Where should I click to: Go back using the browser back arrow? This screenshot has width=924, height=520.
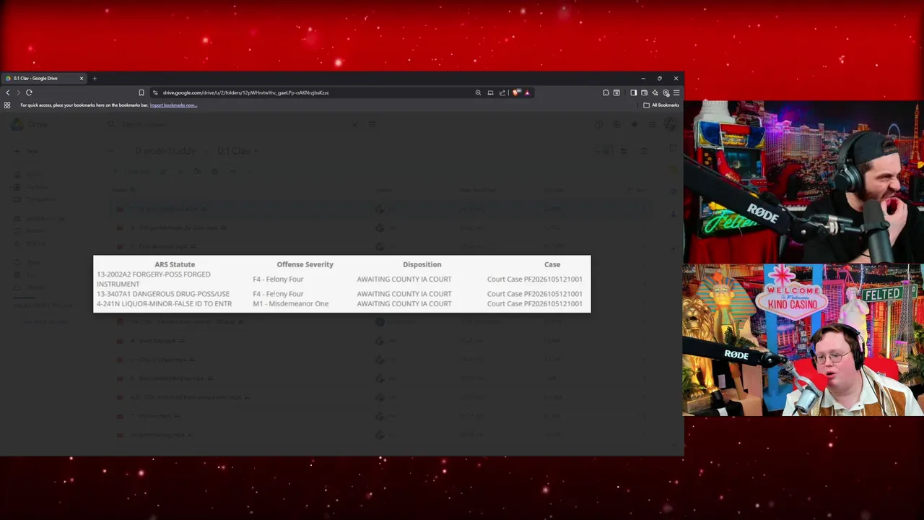(8, 92)
